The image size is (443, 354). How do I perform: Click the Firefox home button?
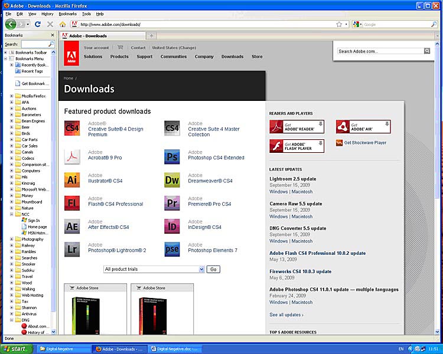click(63, 24)
